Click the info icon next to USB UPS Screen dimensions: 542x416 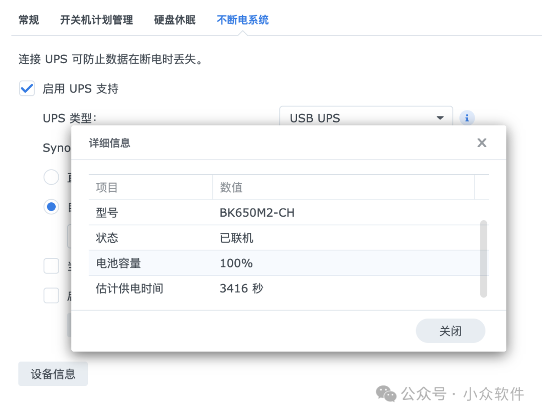467,118
